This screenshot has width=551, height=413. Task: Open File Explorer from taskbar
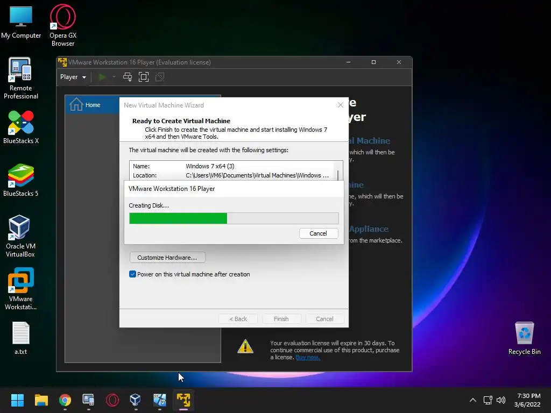[41, 400]
